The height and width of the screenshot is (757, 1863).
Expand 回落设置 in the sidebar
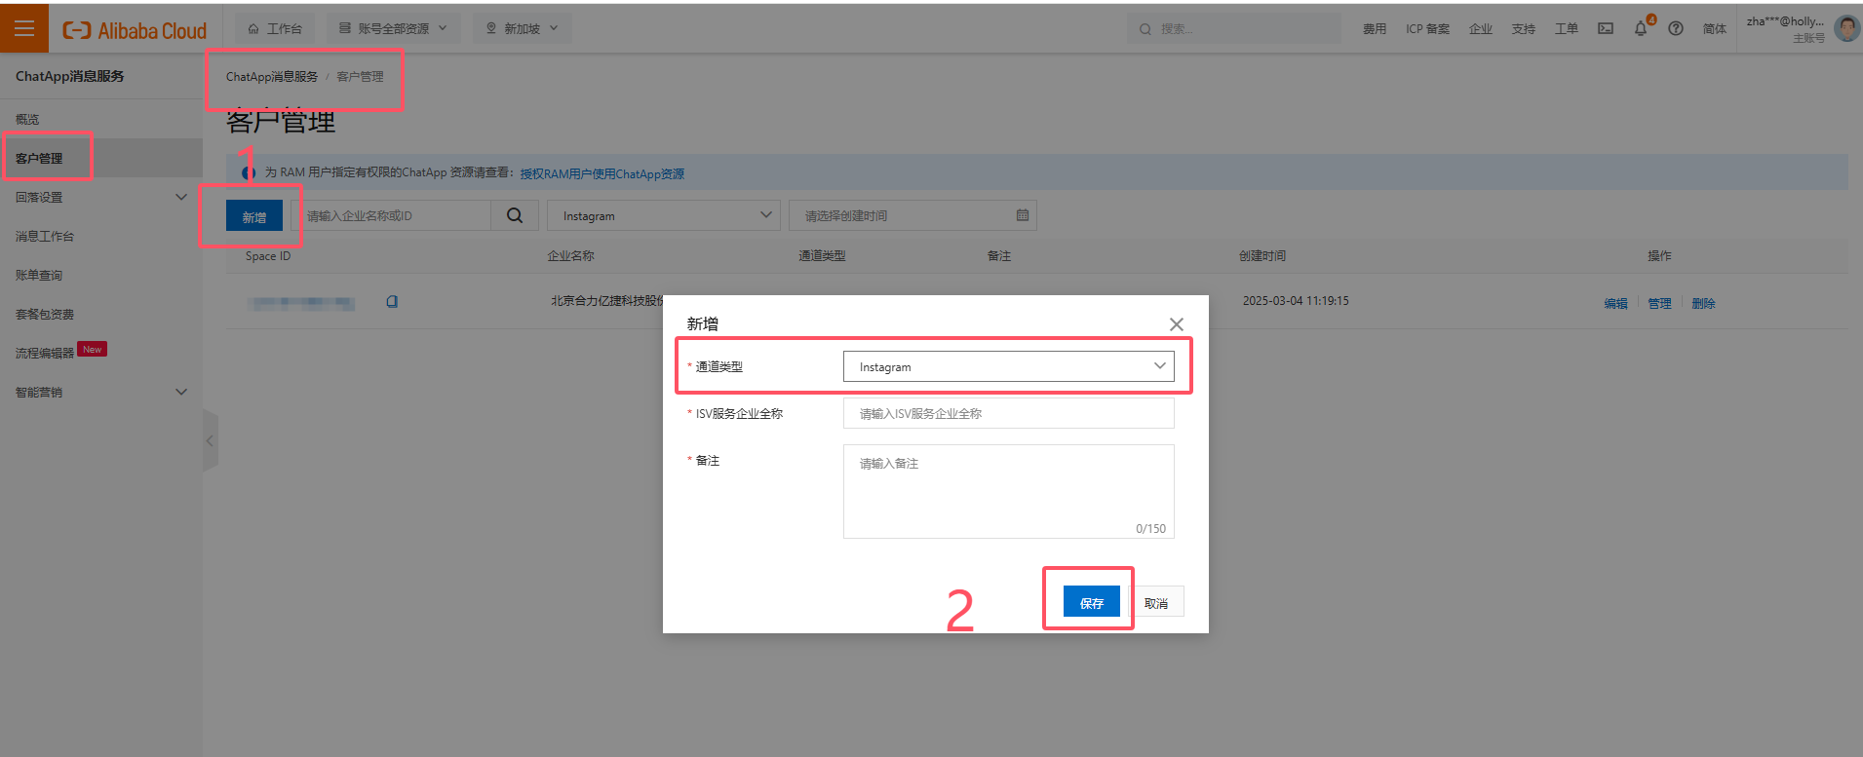(x=101, y=197)
